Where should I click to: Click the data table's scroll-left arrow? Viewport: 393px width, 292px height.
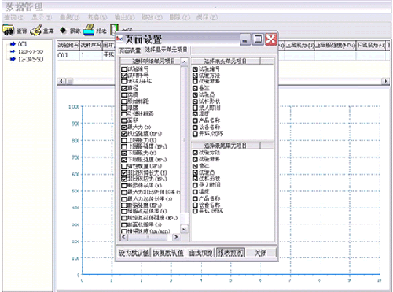[x=61, y=81]
